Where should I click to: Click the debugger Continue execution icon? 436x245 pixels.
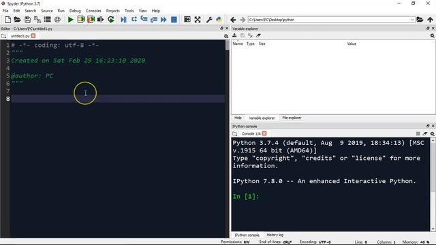point(163,20)
